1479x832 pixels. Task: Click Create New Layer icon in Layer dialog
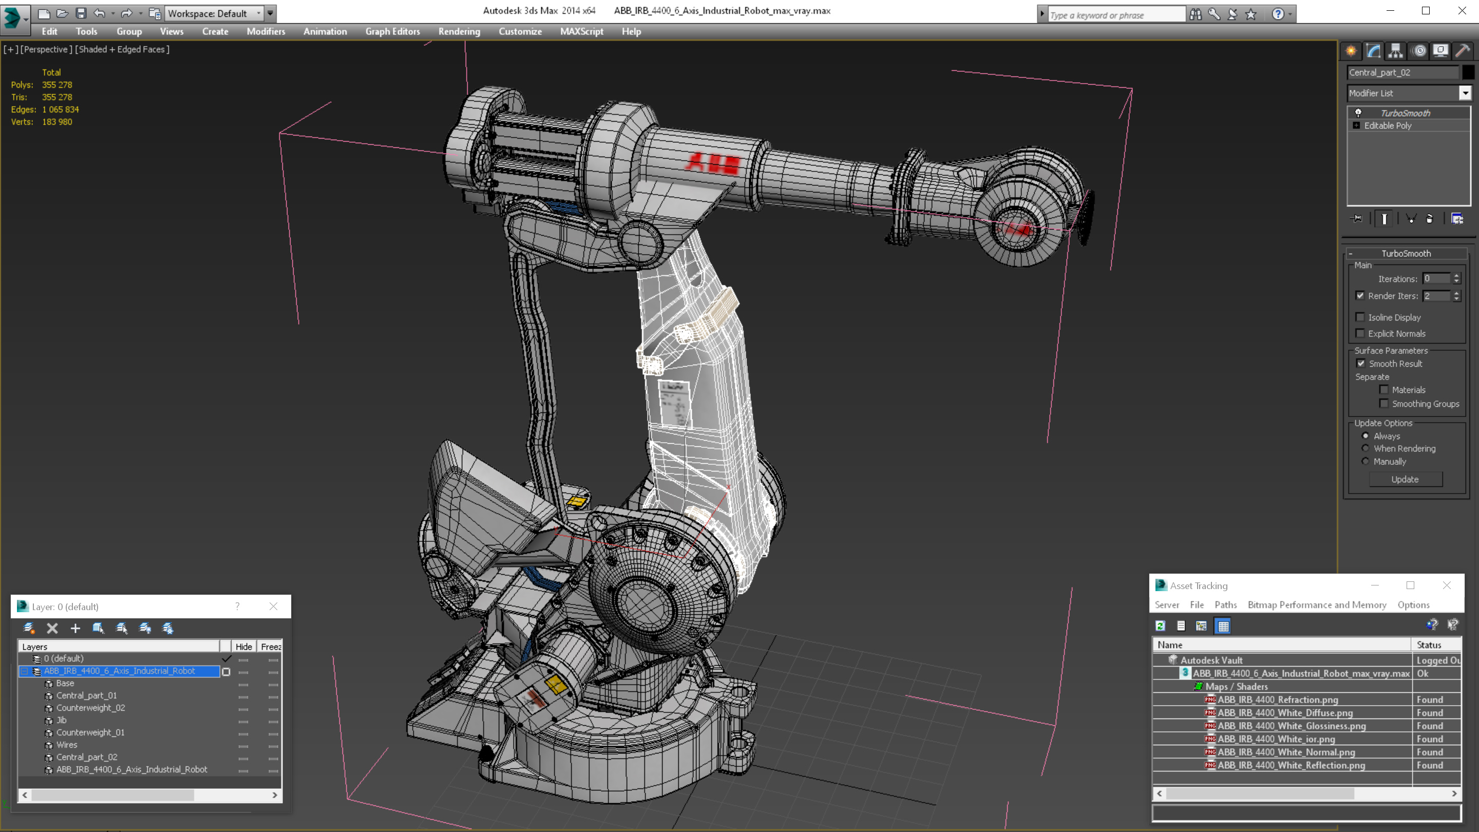(29, 628)
